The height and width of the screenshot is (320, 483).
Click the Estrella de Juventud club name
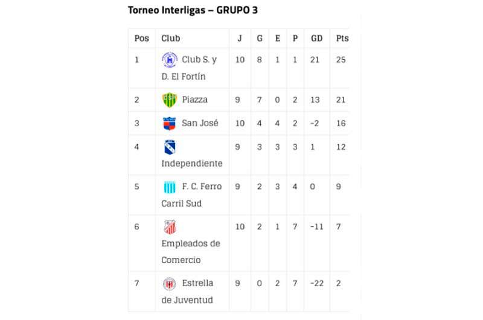187,292
